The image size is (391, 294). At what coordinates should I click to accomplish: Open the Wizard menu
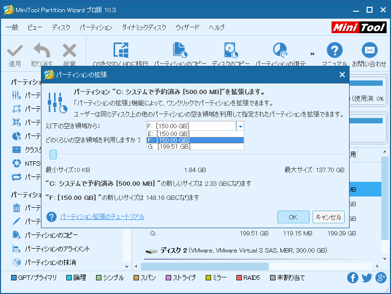187,27
